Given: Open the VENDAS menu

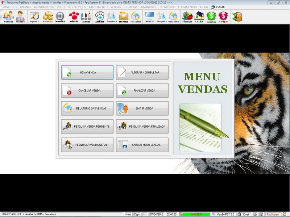Looking at the screenshot, I should 116,7.
